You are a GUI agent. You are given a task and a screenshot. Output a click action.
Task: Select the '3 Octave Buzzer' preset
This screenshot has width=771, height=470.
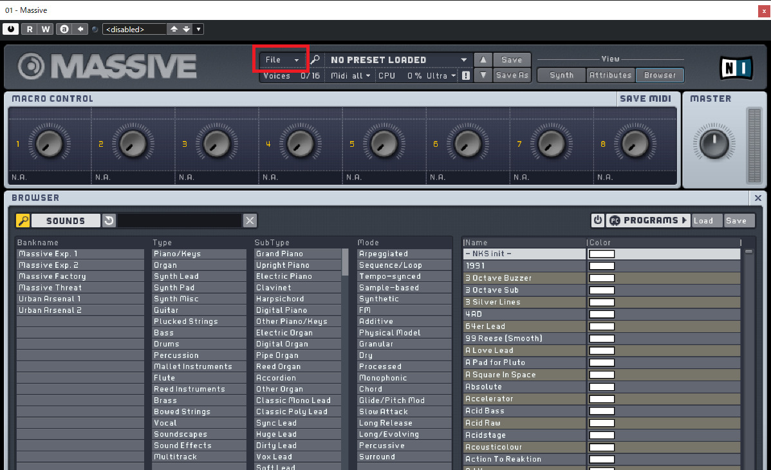[x=524, y=278]
